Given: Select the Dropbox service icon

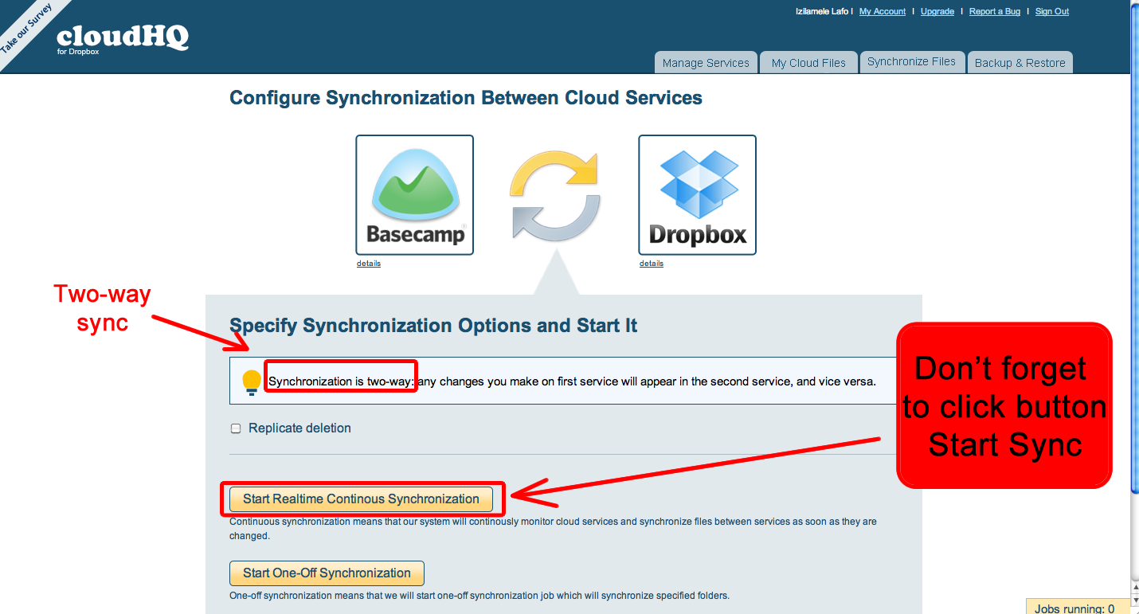Looking at the screenshot, I should click(697, 195).
